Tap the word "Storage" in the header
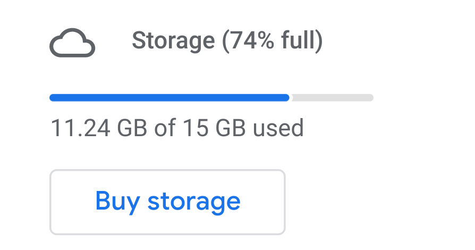Image resolution: width=475 pixels, height=250 pixels. pyautogui.click(x=173, y=41)
